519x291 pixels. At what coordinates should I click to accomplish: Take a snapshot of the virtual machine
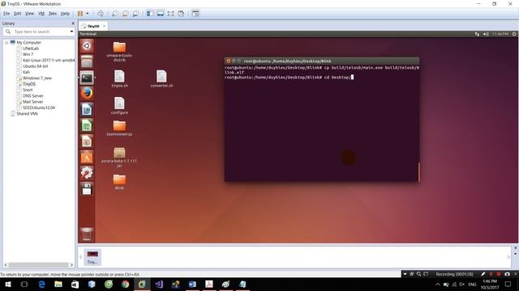coord(115,14)
